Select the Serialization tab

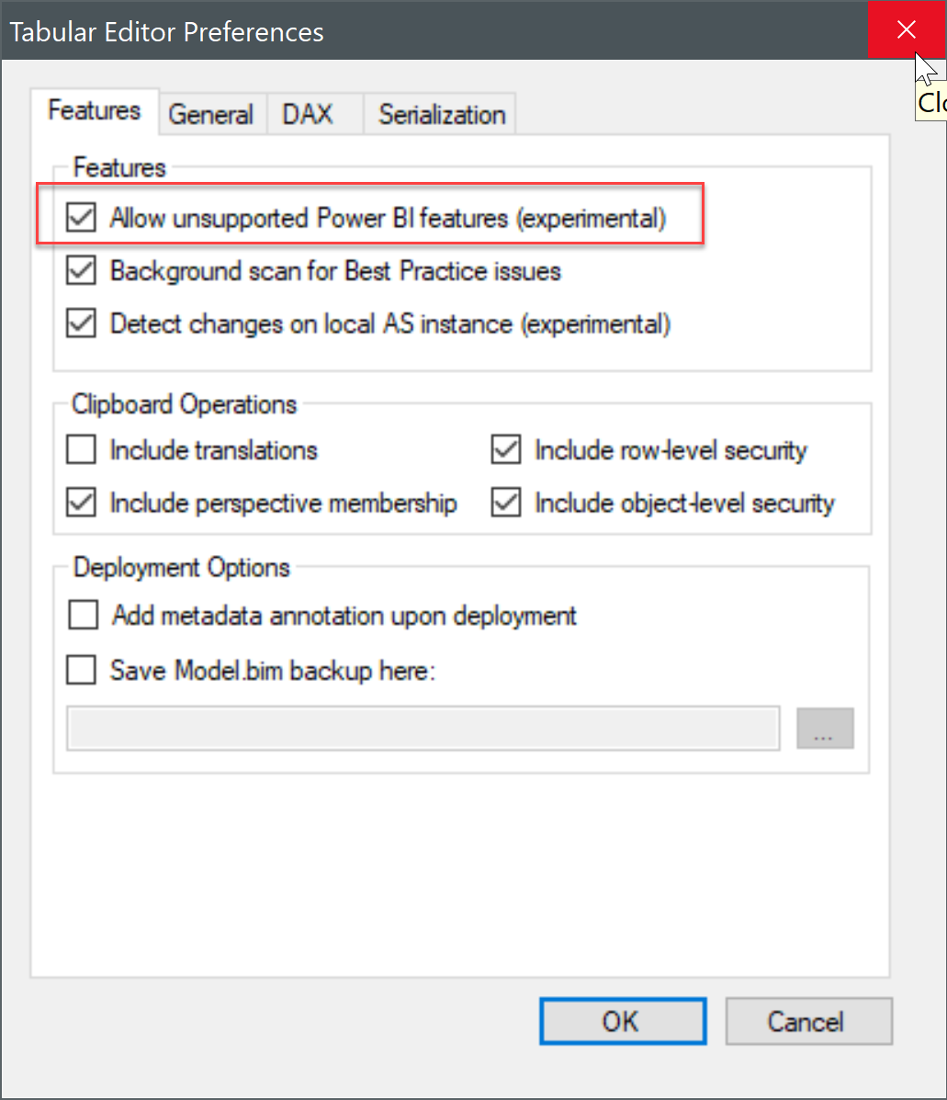point(442,115)
